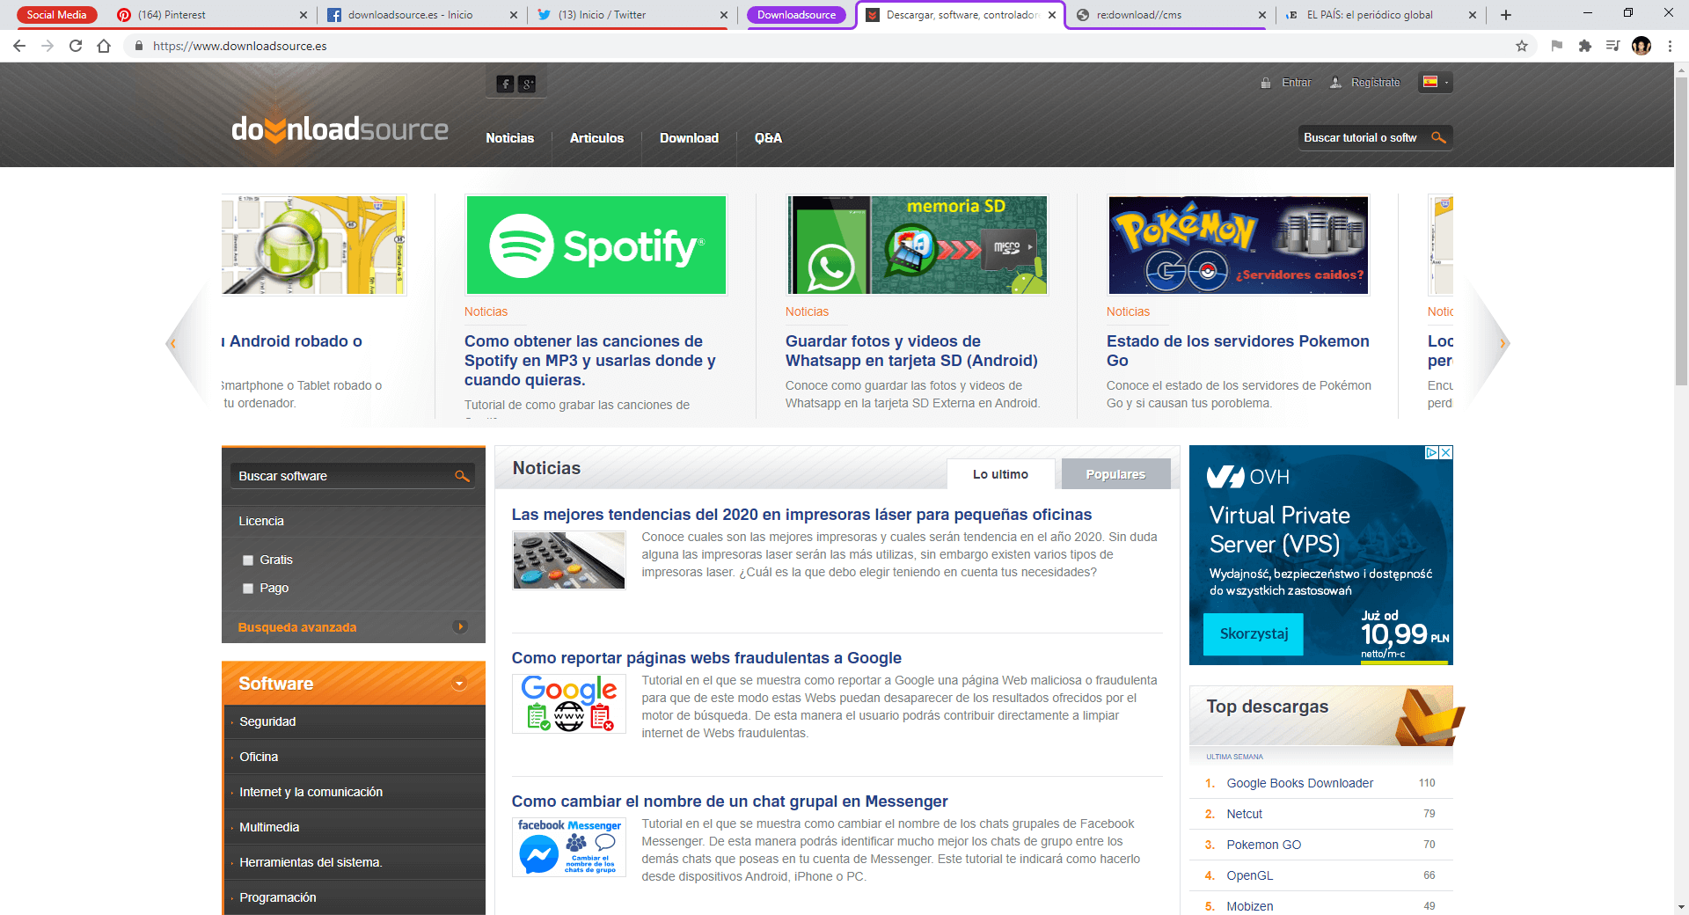
Task: Check the Pago license checkbox
Action: pyautogui.click(x=248, y=589)
